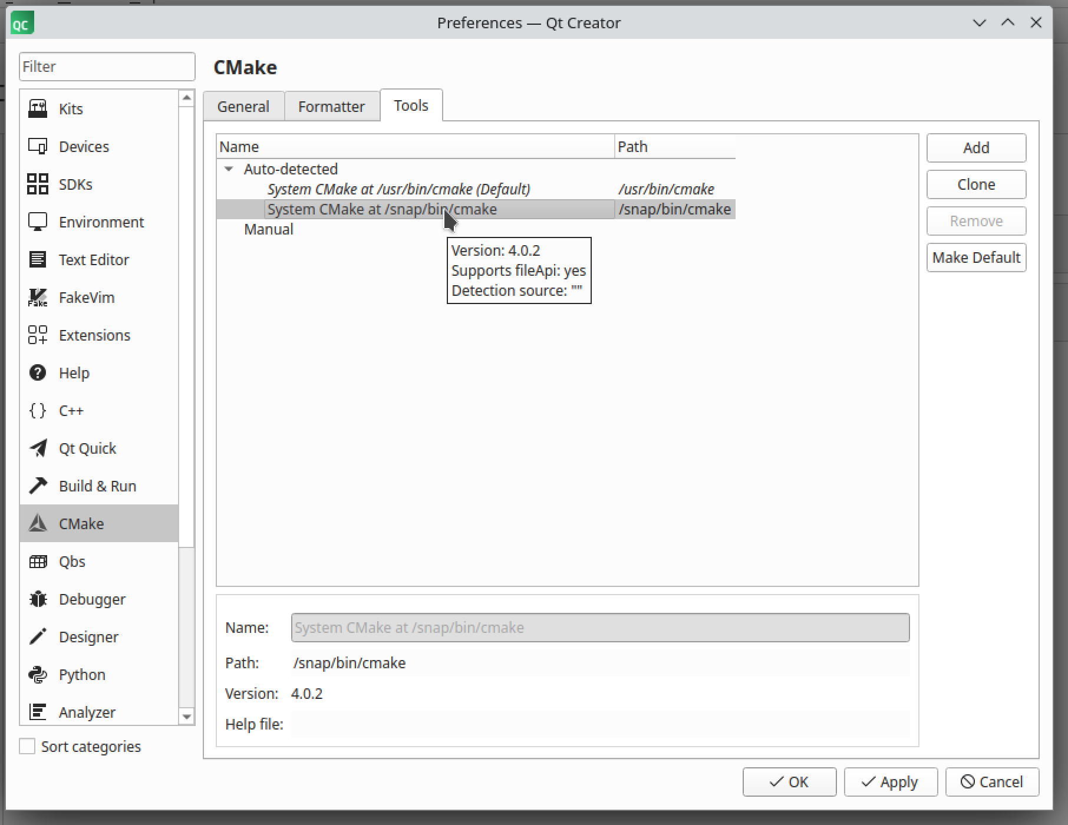Click the SDKs grid icon

pyautogui.click(x=38, y=184)
